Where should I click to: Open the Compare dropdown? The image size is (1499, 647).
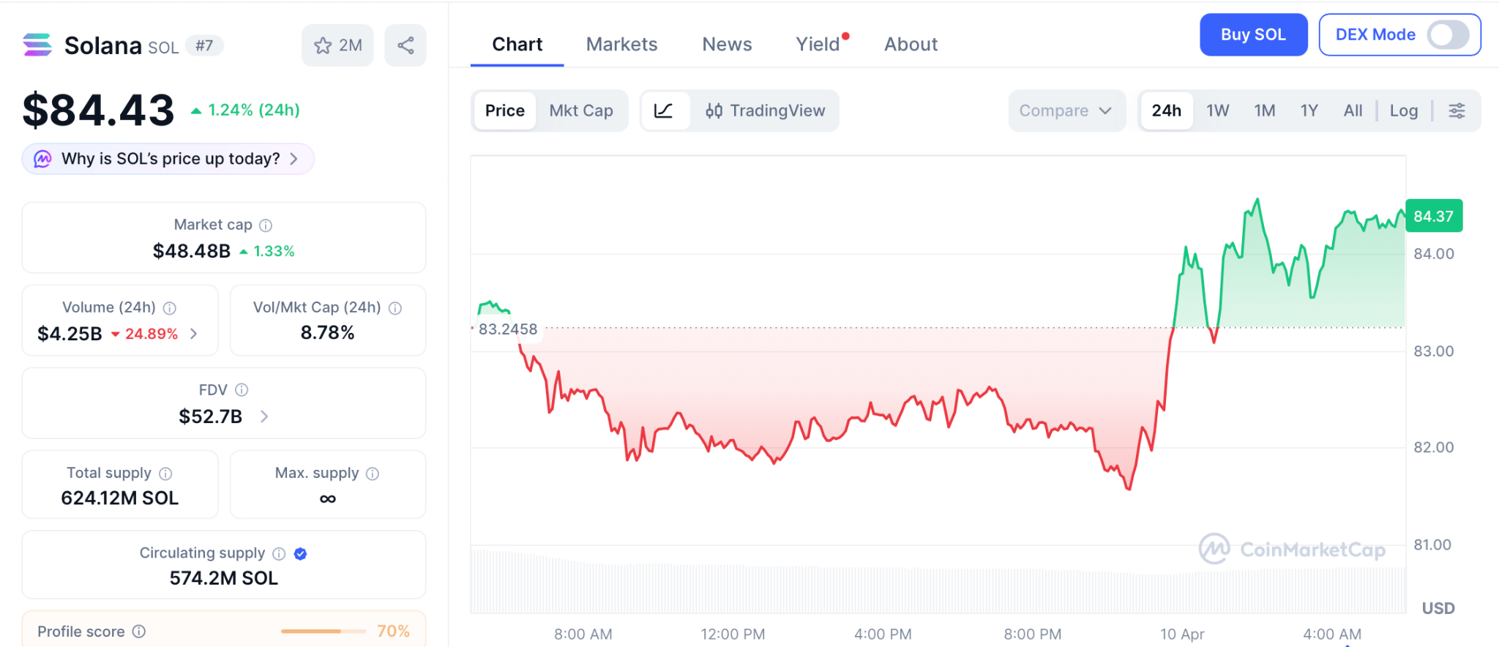(x=1066, y=111)
